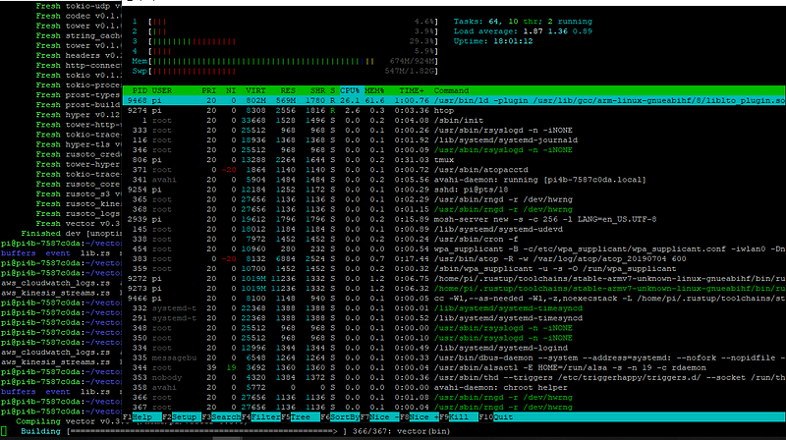Select the /sbin/init process row
The image size is (786, 440).
454,120
